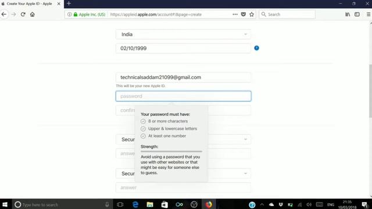The image size is (372, 209).
Task: Open Microsoft Store from taskbar
Action: [x=164, y=204]
